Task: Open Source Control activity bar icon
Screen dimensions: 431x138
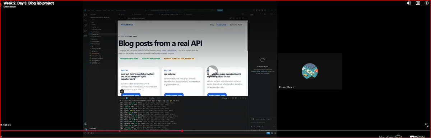Action: [x=85, y=25]
